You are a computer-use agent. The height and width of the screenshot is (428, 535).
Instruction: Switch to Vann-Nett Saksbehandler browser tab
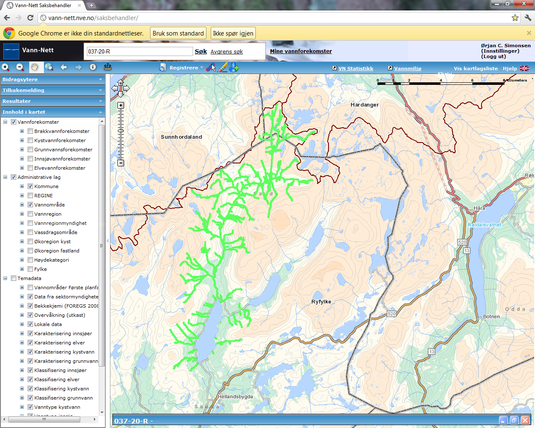(x=43, y=5)
